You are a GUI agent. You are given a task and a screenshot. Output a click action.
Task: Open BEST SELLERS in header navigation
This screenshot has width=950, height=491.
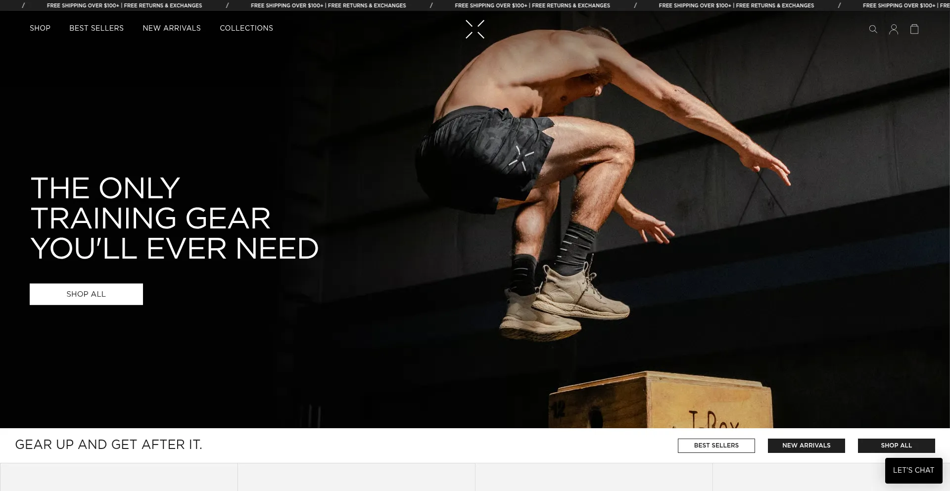point(96,28)
